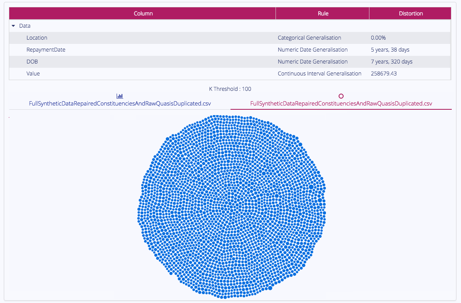Click the 5 years, 38 days value
Image resolution: width=461 pixels, height=303 pixels.
point(390,50)
